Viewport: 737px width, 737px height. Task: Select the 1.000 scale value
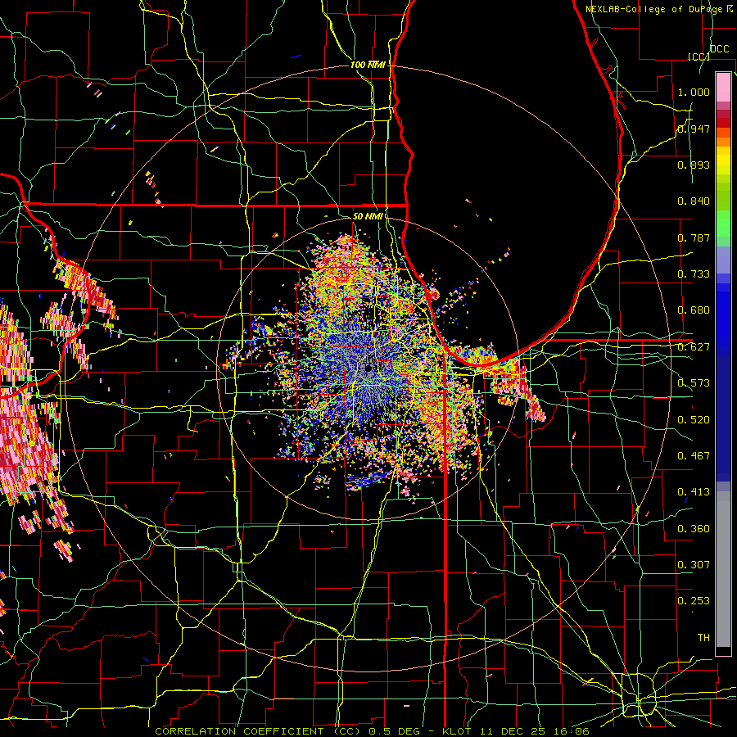point(694,92)
